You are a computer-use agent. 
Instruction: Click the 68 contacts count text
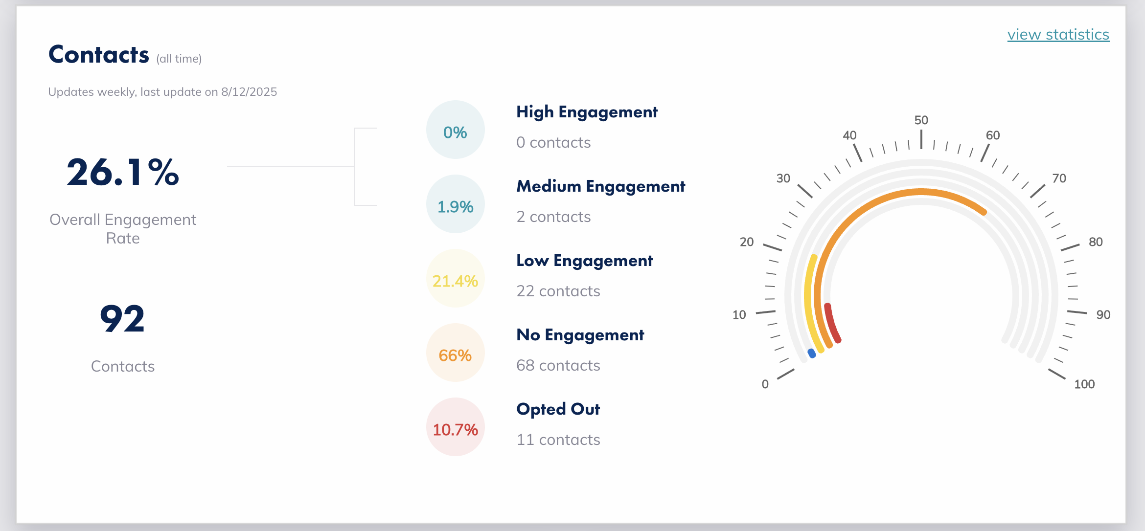click(558, 365)
